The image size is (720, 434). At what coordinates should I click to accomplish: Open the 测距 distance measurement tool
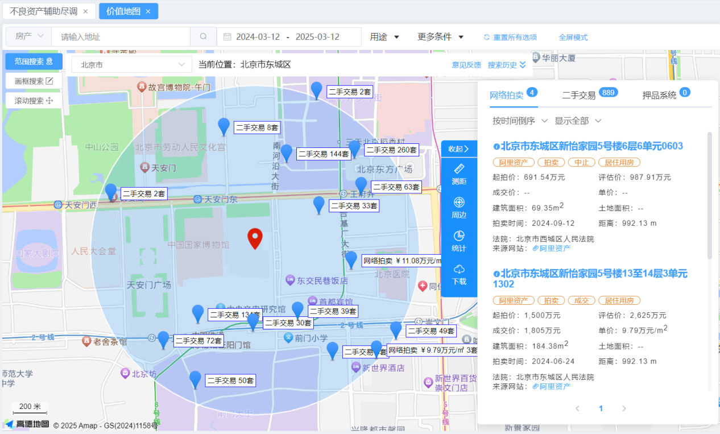pos(460,175)
